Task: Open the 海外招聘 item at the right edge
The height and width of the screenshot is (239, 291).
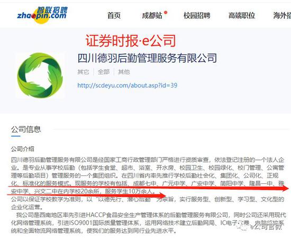Action: 282,15
